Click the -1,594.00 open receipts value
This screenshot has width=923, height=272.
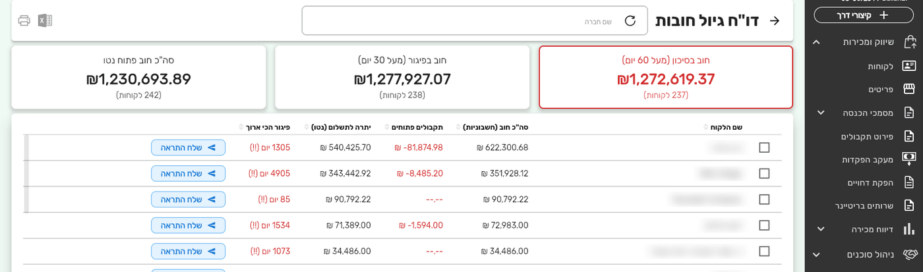421,225
